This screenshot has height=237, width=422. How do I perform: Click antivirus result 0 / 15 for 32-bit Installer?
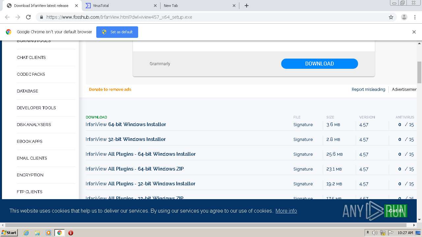(x=406, y=139)
